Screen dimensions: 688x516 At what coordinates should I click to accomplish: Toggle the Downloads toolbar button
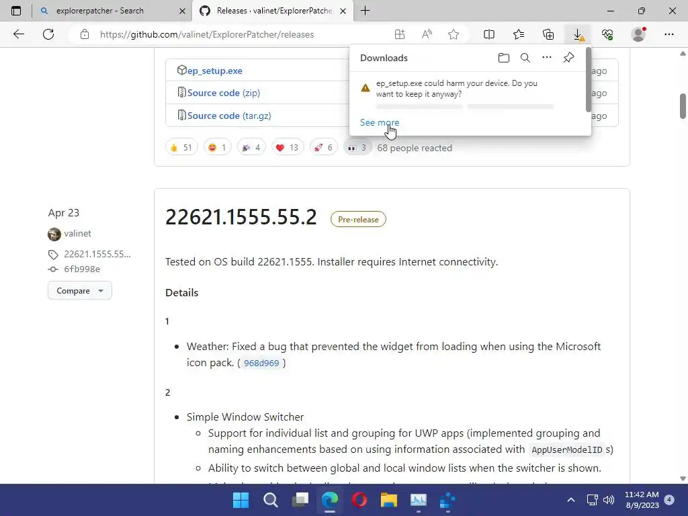pos(578,34)
